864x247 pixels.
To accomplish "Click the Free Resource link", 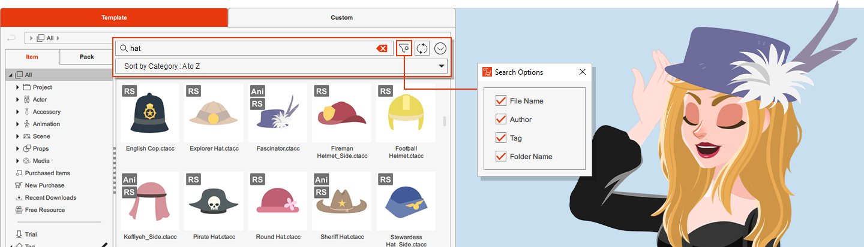I will (x=44, y=210).
